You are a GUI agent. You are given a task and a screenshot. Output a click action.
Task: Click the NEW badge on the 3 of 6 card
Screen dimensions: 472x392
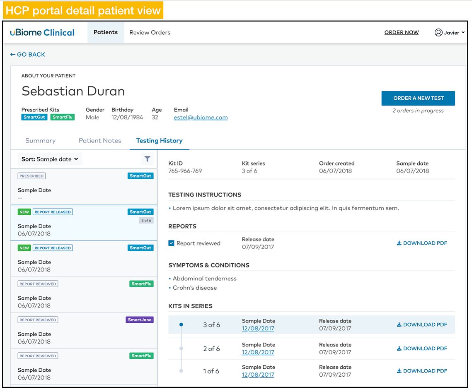[24, 212]
